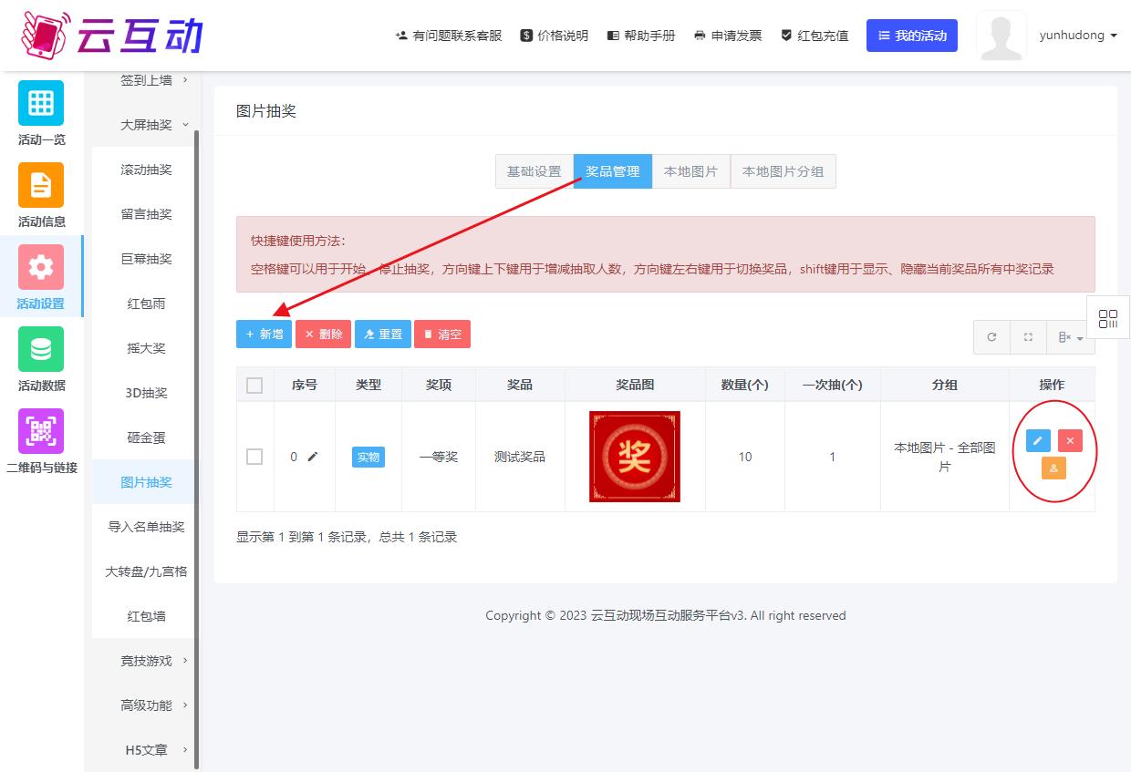Switch to the 本地图片 tab
This screenshot has width=1131, height=772.
coord(691,171)
